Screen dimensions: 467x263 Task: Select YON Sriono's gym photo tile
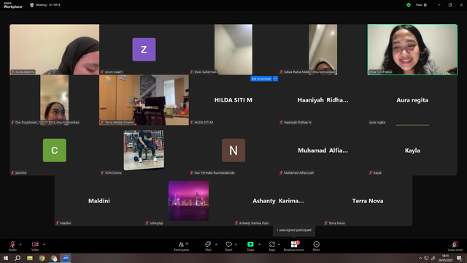(144, 150)
